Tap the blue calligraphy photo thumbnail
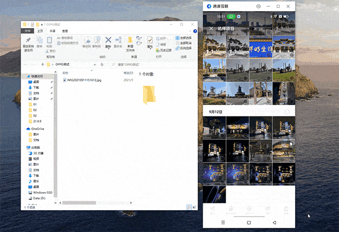 pyautogui.click(x=261, y=47)
